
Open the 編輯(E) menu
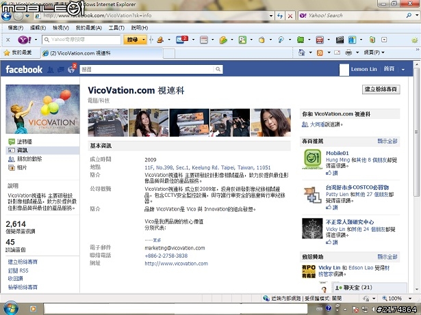(38, 28)
